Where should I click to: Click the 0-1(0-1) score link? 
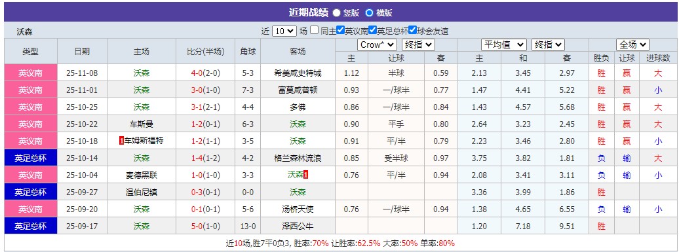(x=206, y=209)
